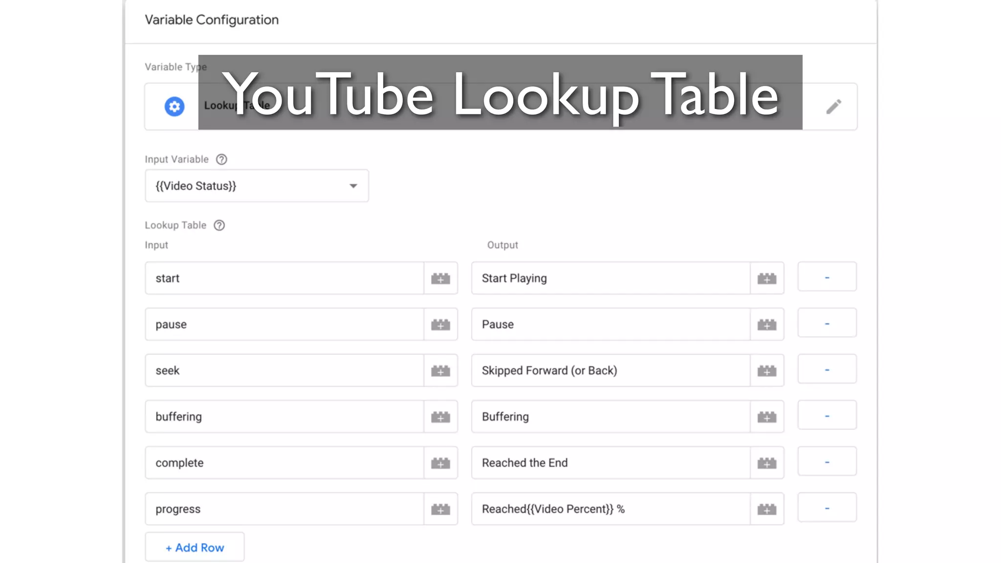
Task: Insert variable into 'Reached the End' output
Action: point(767,463)
